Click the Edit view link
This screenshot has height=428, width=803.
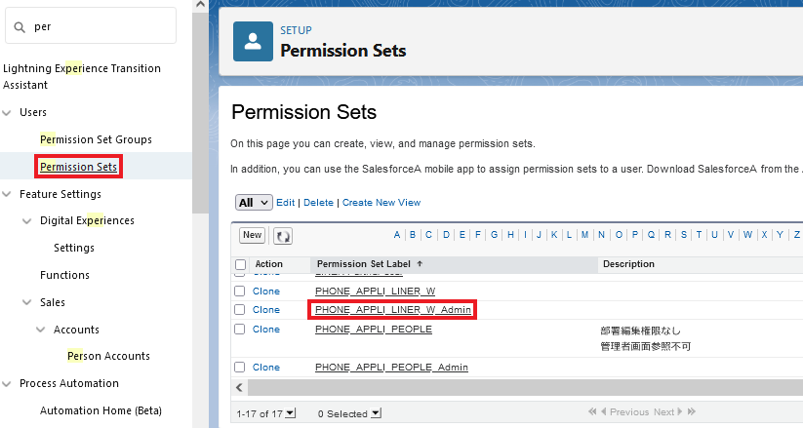click(285, 203)
